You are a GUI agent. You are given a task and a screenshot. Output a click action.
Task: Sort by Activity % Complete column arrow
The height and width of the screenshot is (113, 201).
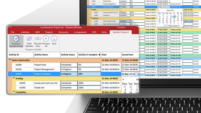click(x=99, y=55)
